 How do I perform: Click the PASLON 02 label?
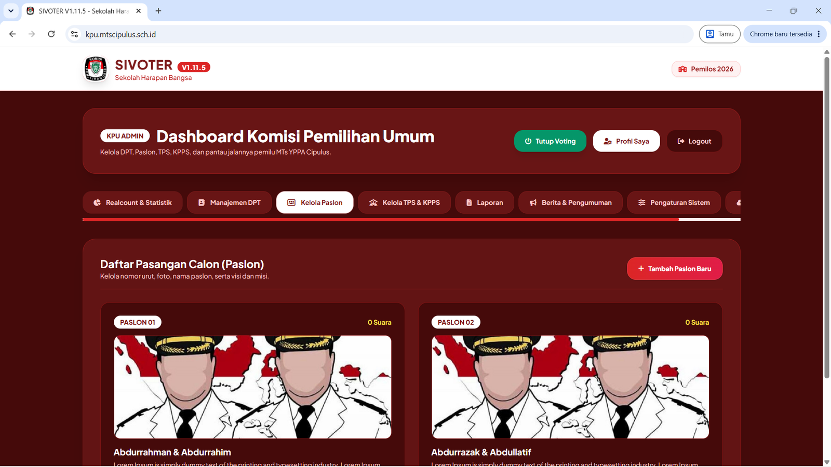point(455,322)
